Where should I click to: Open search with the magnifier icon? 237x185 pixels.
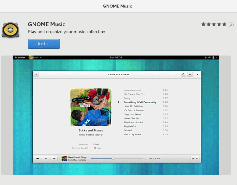pos(183,74)
